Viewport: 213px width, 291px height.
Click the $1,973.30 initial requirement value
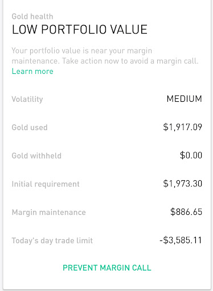pos(182,184)
